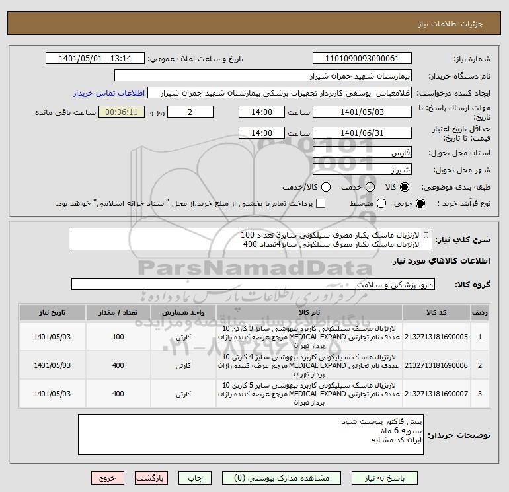Click the پاسخ به نیاز button
The height and width of the screenshot is (492, 509).
tap(385, 478)
